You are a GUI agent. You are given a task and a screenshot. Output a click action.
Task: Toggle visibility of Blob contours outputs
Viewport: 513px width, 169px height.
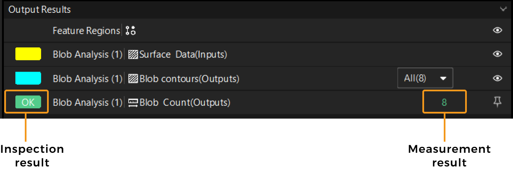(x=497, y=78)
